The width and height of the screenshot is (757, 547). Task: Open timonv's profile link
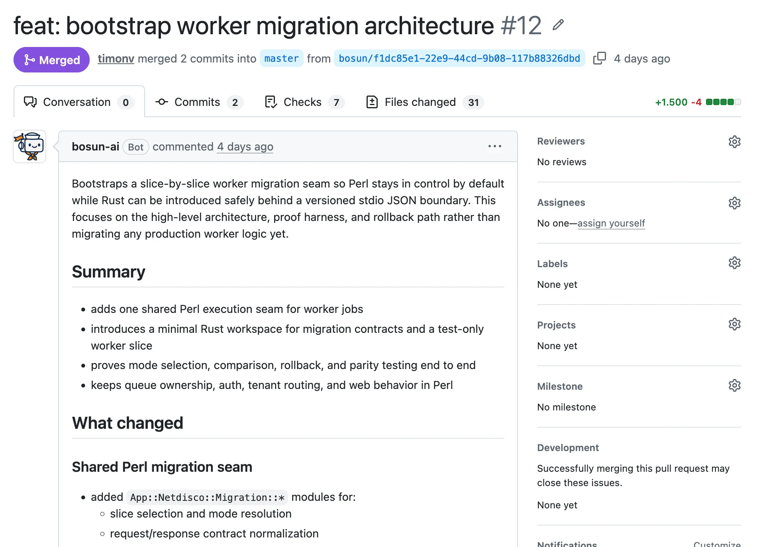pos(116,59)
